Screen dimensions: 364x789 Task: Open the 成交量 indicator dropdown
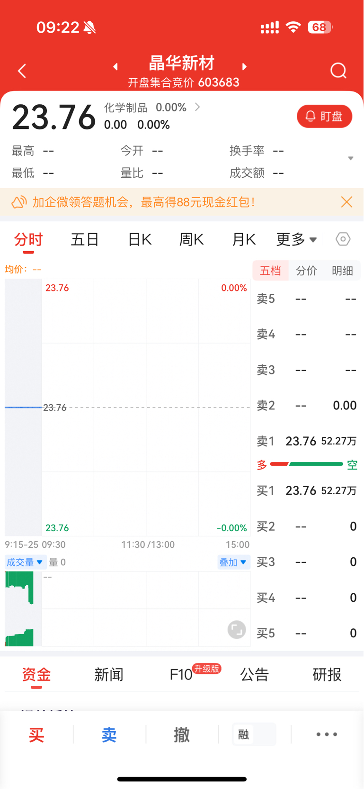point(25,562)
